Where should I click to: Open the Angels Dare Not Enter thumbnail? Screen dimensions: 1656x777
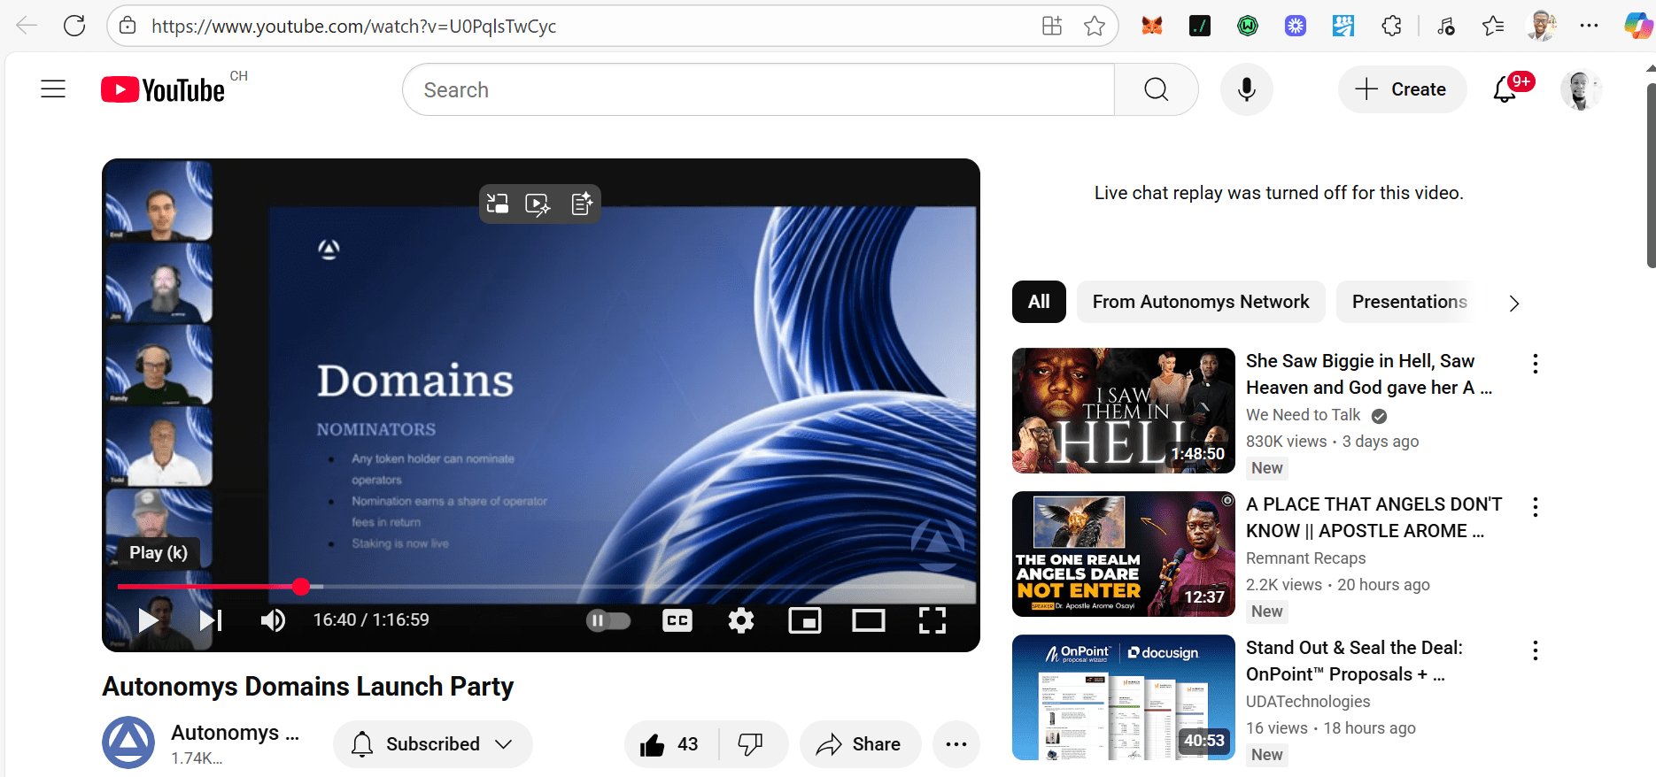(1124, 554)
